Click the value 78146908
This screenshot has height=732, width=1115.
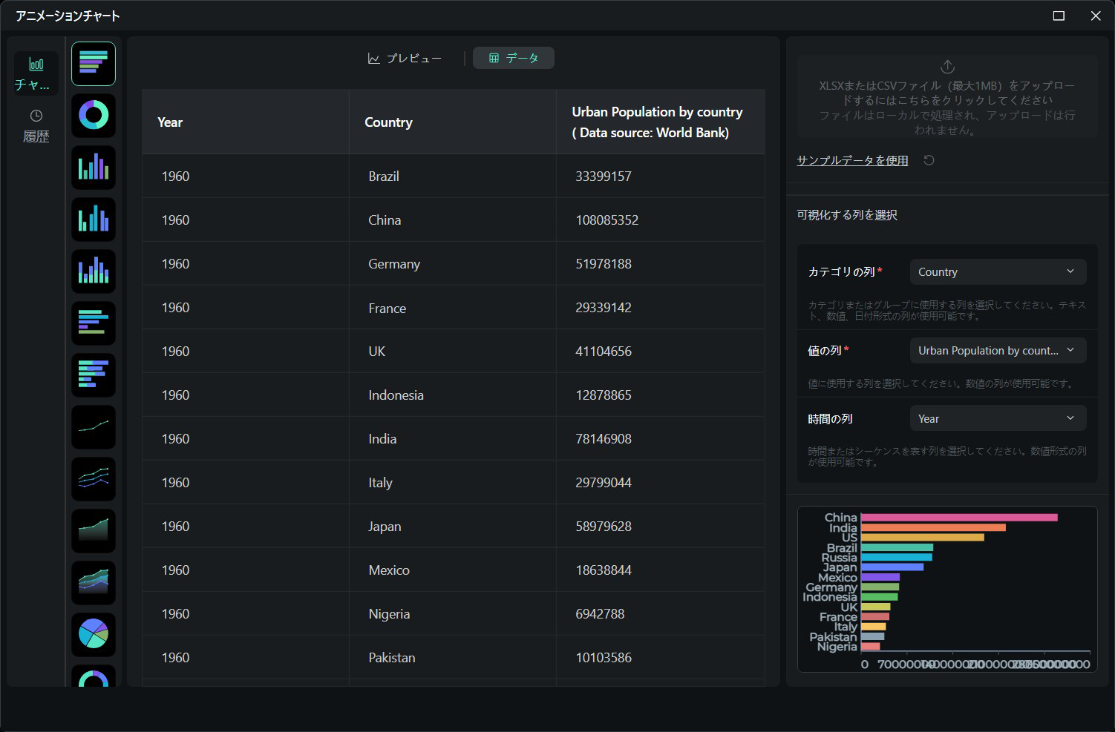coord(604,439)
